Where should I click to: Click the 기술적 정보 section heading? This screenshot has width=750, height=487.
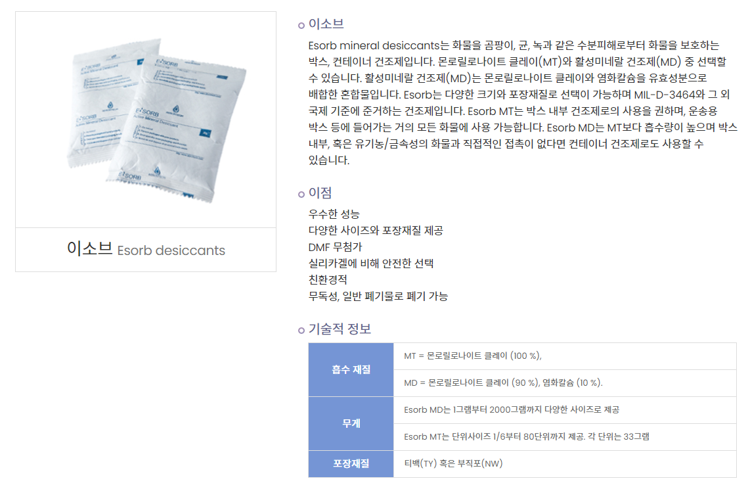click(x=340, y=329)
